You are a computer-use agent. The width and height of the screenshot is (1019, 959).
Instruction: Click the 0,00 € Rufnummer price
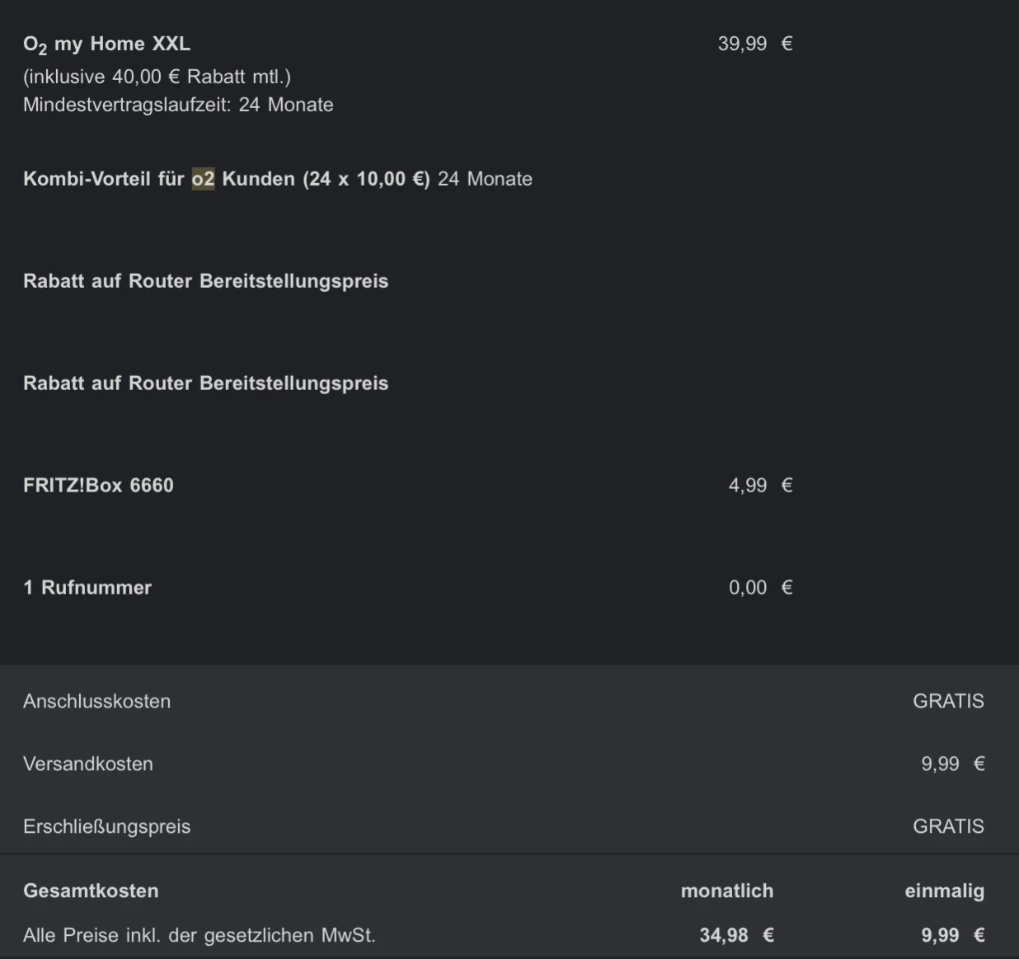coord(759,588)
